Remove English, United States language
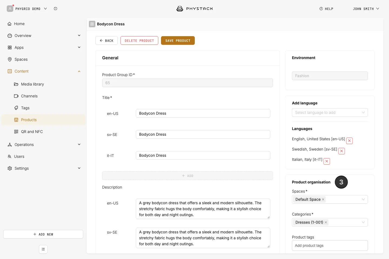389x259 pixels. tap(349, 141)
